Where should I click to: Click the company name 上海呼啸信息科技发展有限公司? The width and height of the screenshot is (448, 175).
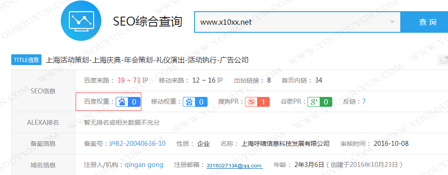pyautogui.click(x=285, y=144)
